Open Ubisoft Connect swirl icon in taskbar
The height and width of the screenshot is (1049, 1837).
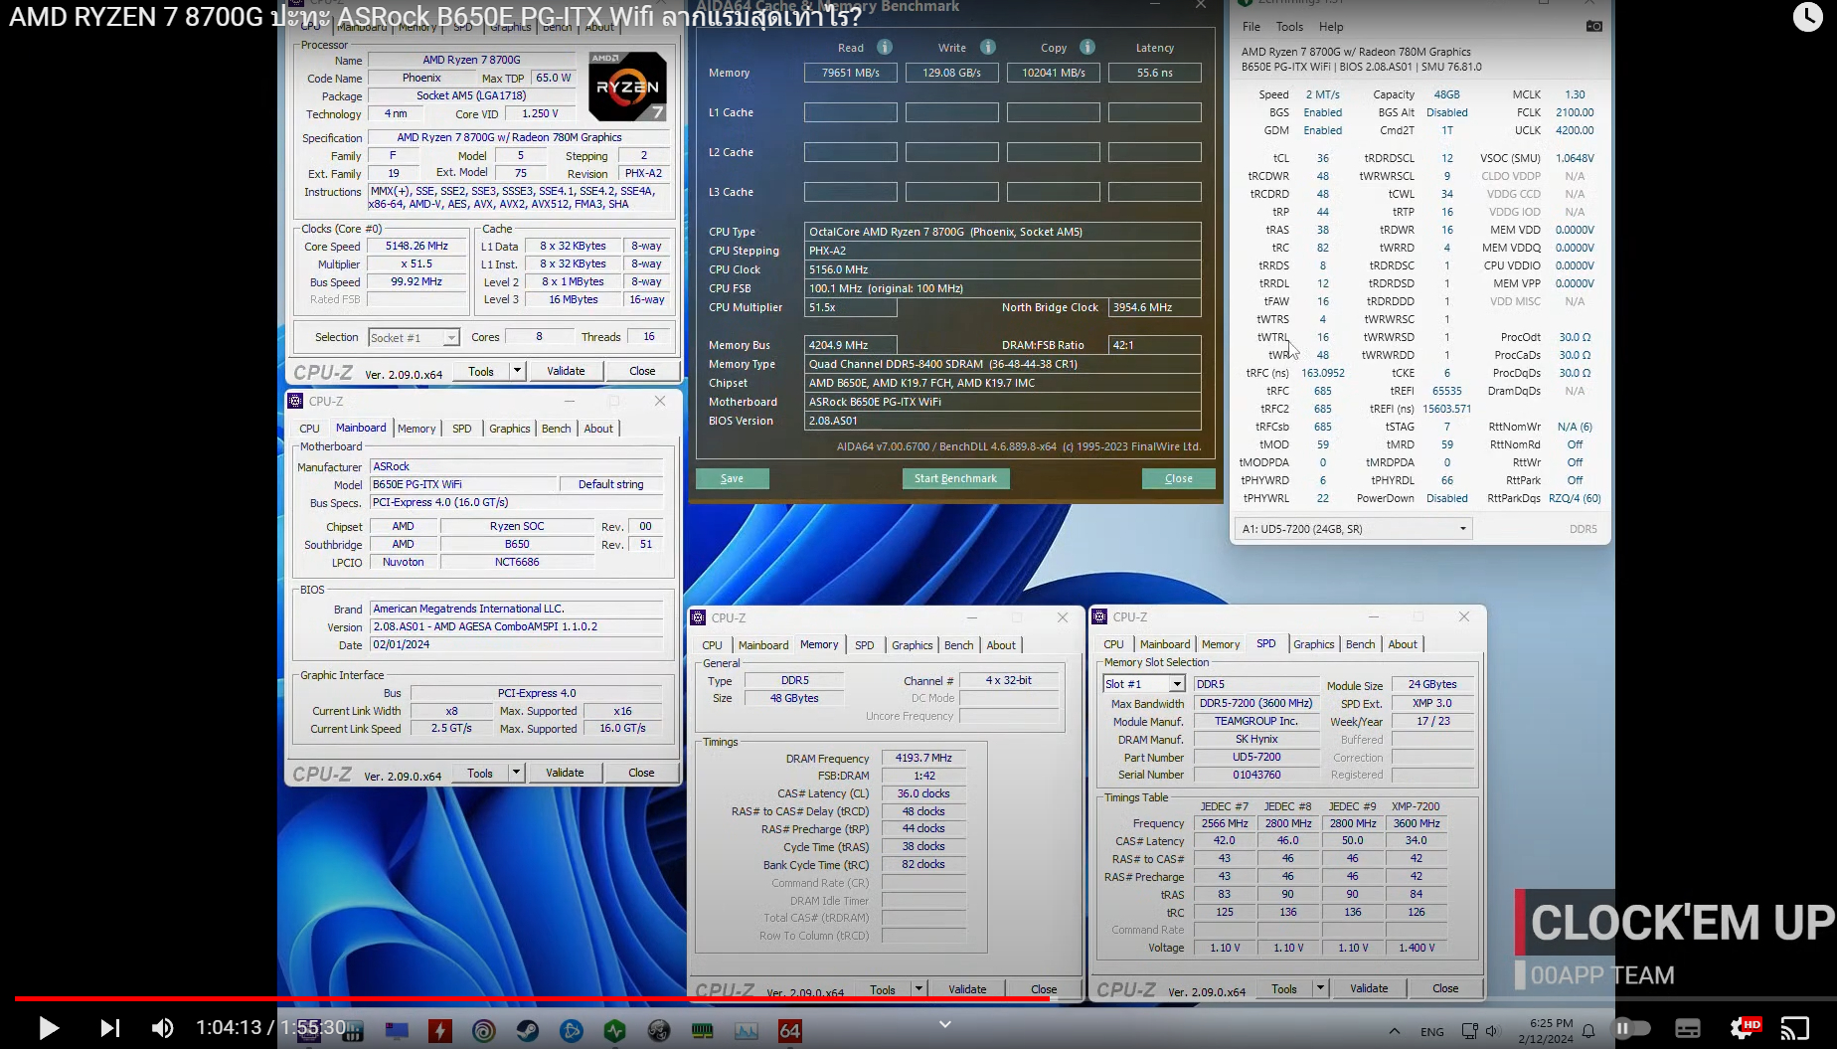tap(484, 1031)
